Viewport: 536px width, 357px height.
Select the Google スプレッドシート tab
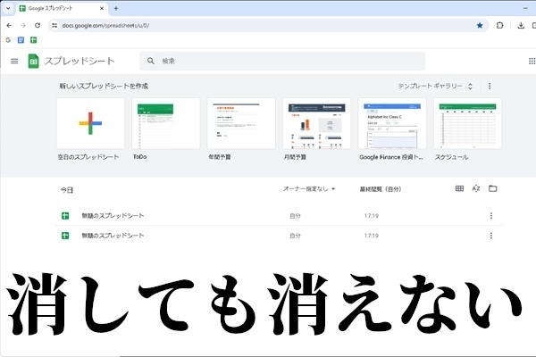63,8
